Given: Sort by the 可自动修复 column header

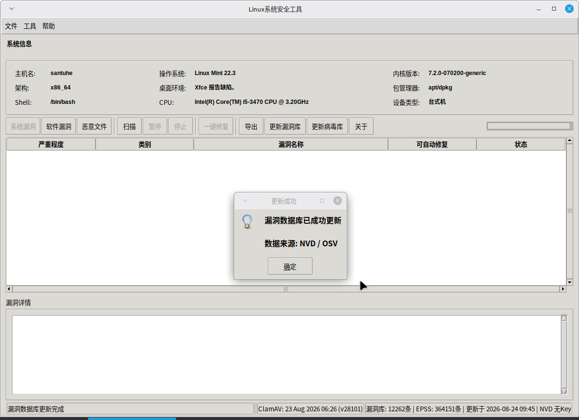Looking at the screenshot, I should coord(432,144).
